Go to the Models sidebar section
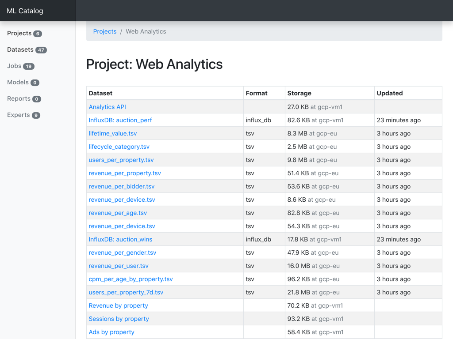Image resolution: width=453 pixels, height=339 pixels. 23,83
